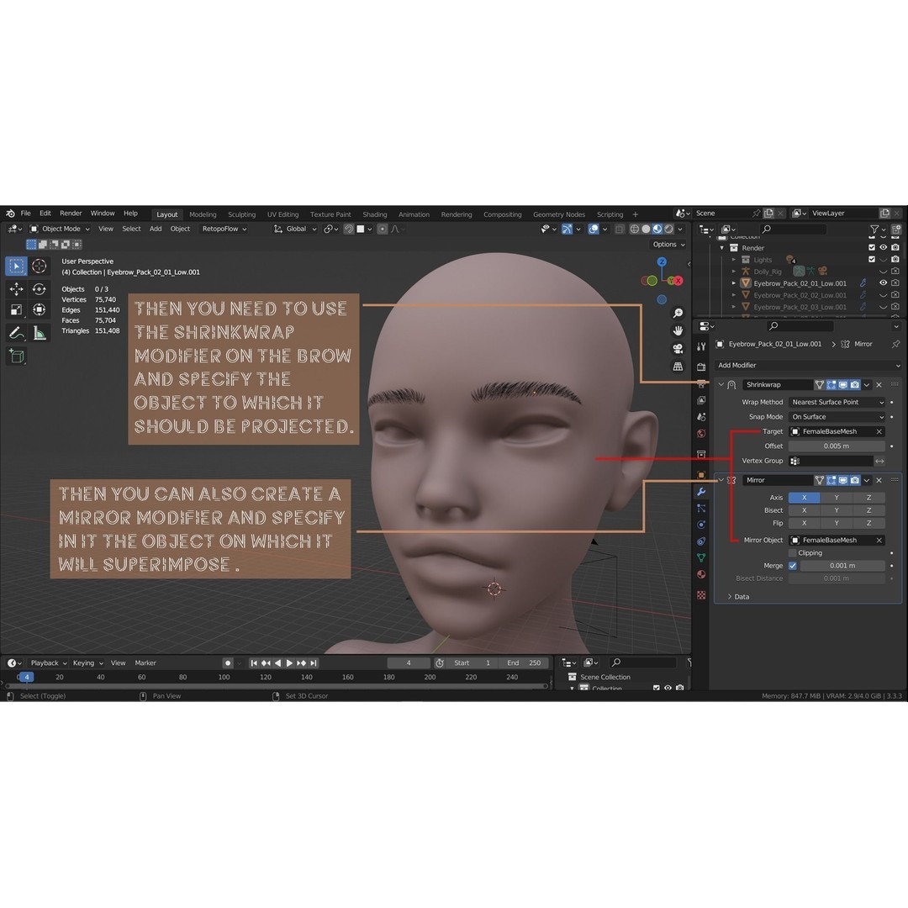Screen dimensions: 908x908
Task: Hide Eyebrow_Pack_02_01_Low.001 with eye icon
Action: [883, 283]
